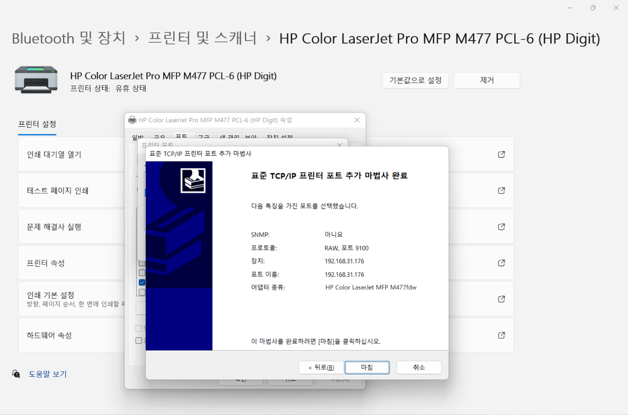The height and width of the screenshot is (415, 628).
Task: Open the 도움말 보기 help link
Action: pos(47,374)
